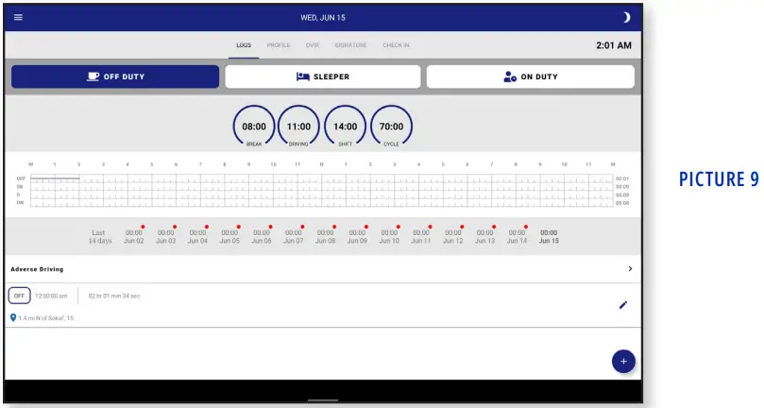Select the 08:00 BREAK timer circle
764x408 pixels.
click(254, 127)
